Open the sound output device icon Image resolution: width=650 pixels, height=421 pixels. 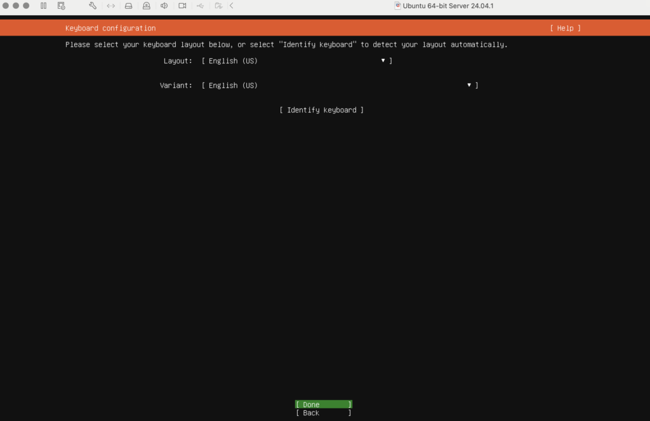164,6
